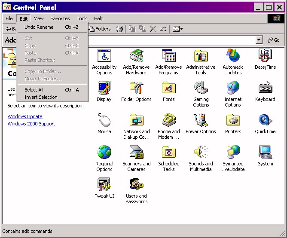Screen dimensions: 287x238
Task: Open Scheduled Tasks
Action: tap(168, 159)
